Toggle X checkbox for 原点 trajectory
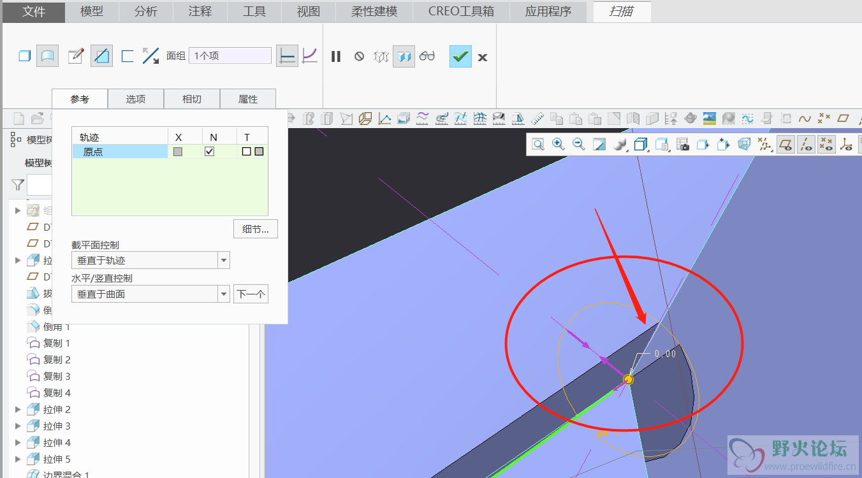This screenshot has height=478, width=862. (x=178, y=152)
